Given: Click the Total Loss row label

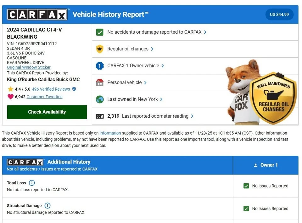Looking at the screenshot, I should point(16,183).
